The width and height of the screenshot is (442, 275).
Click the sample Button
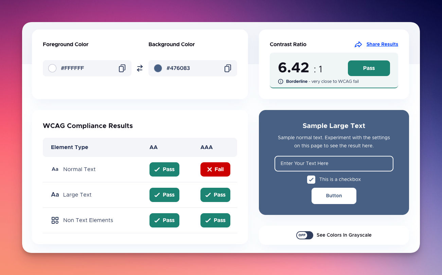(334, 196)
